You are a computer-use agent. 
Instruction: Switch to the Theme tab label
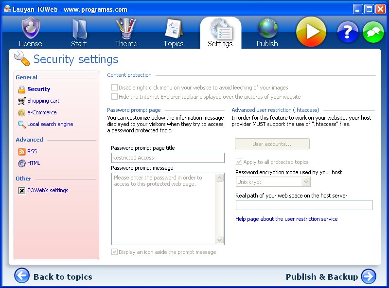pyautogui.click(x=126, y=44)
